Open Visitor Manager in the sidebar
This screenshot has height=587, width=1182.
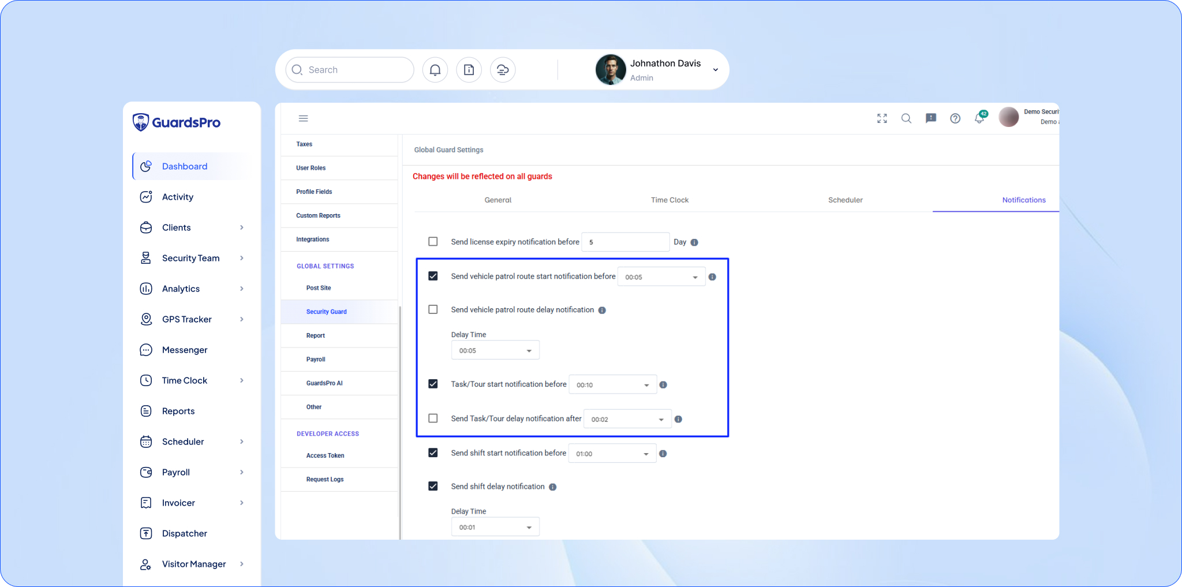(191, 564)
